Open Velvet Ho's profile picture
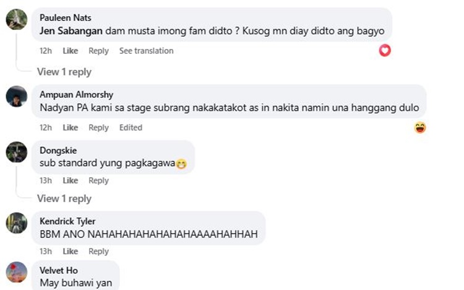Image resolution: width=464 pixels, height=290 pixels. point(17,272)
